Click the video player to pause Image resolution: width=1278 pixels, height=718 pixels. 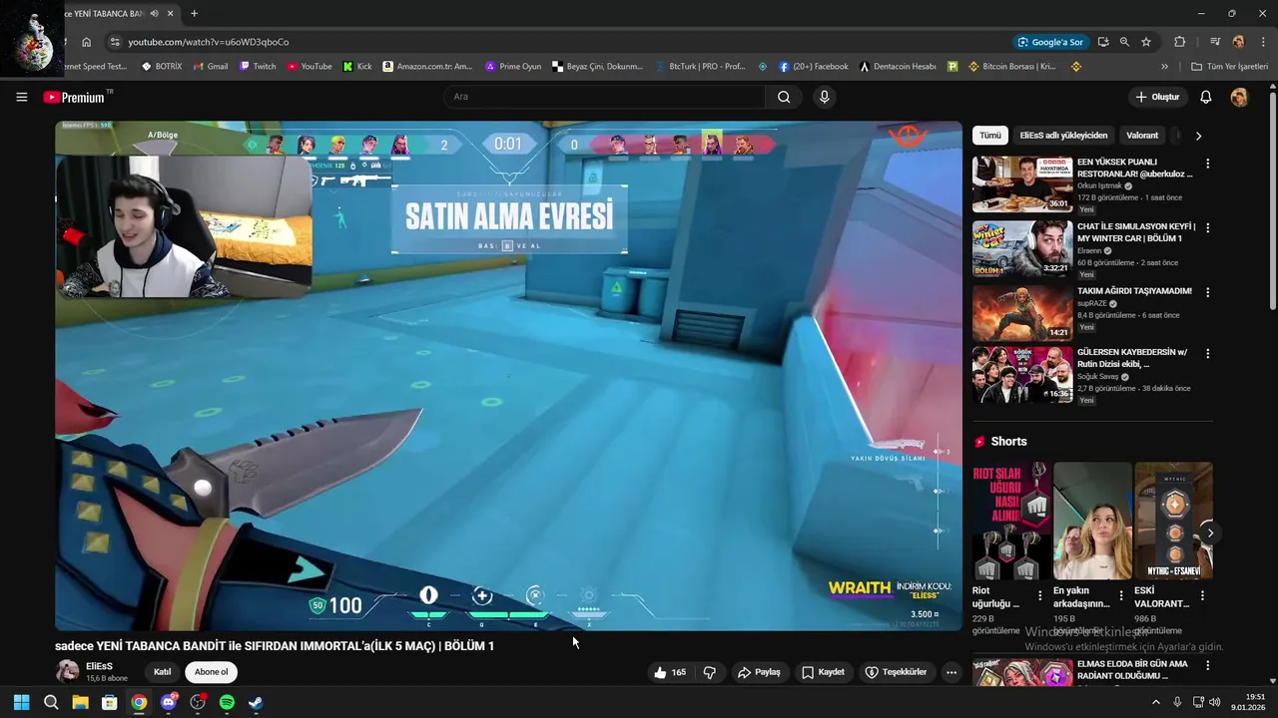pyautogui.click(x=508, y=376)
